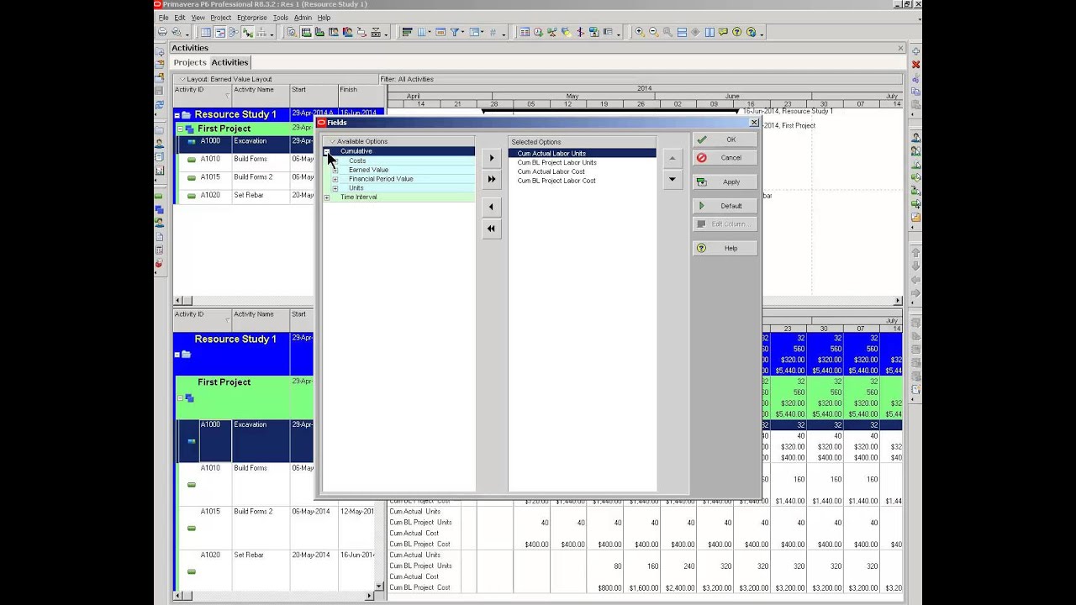The image size is (1076, 605).
Task: Click Cancel in the Fields dialog
Action: point(725,158)
